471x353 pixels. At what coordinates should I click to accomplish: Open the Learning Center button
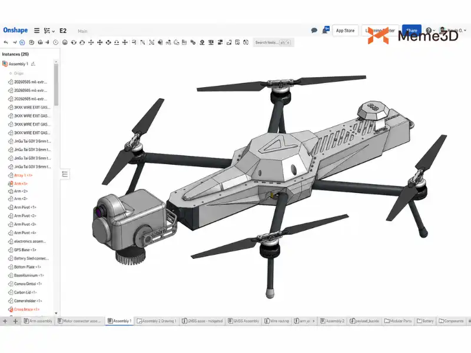click(x=380, y=31)
